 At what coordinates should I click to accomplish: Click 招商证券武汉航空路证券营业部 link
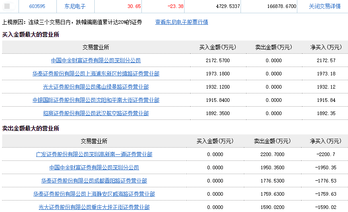(x=96, y=113)
